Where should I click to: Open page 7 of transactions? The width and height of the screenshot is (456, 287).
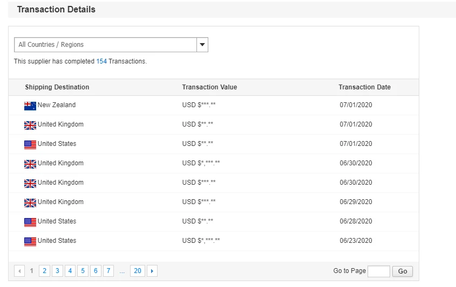[x=108, y=271]
